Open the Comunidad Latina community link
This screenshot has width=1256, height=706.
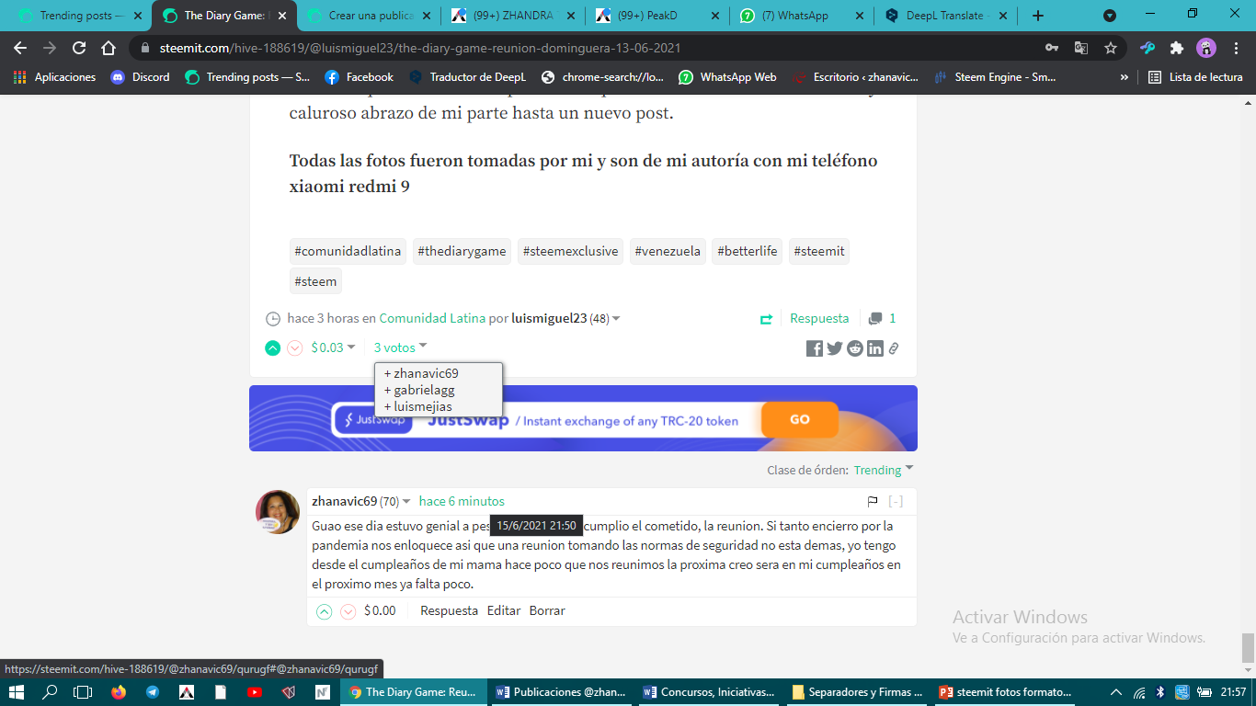(x=432, y=318)
